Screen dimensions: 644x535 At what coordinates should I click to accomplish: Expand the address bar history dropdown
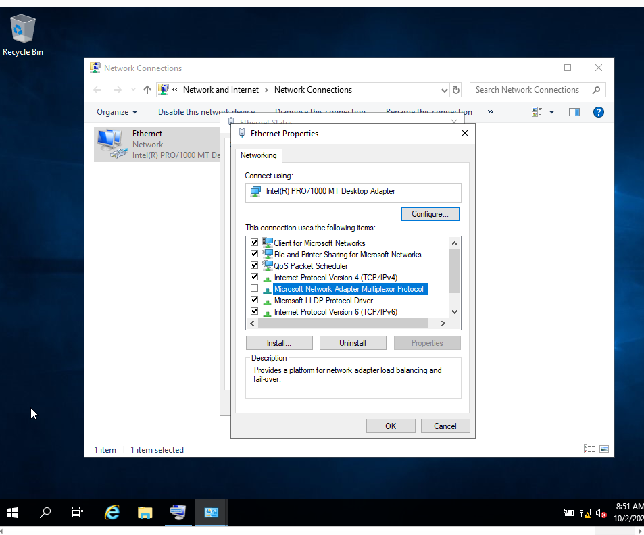coord(444,90)
